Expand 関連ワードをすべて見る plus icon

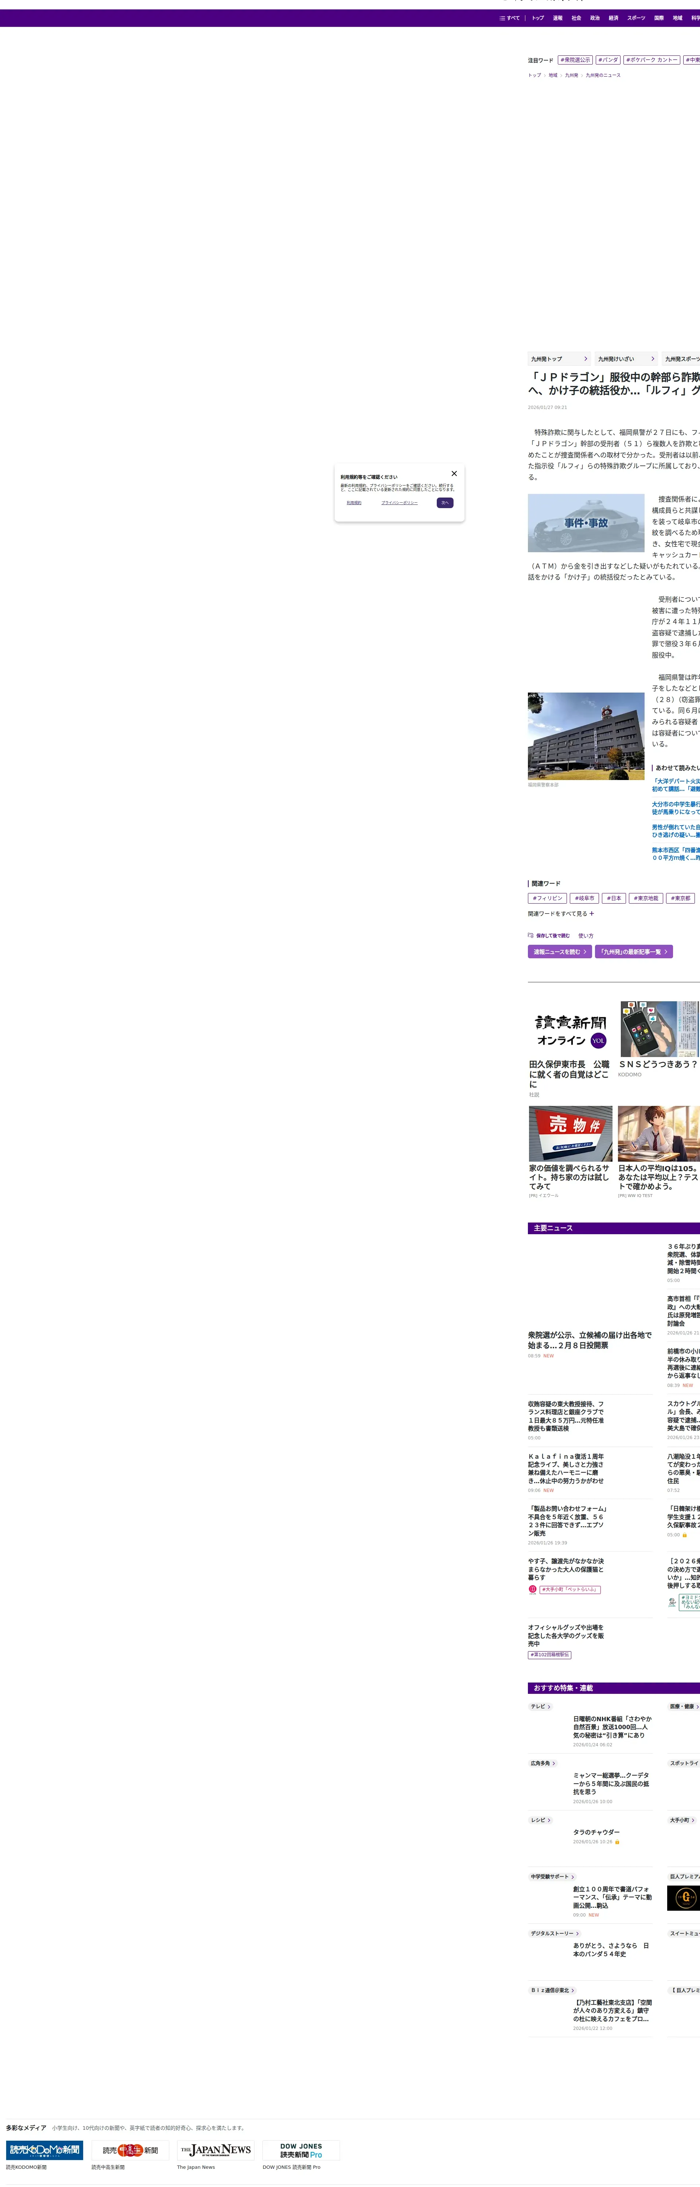point(591,913)
